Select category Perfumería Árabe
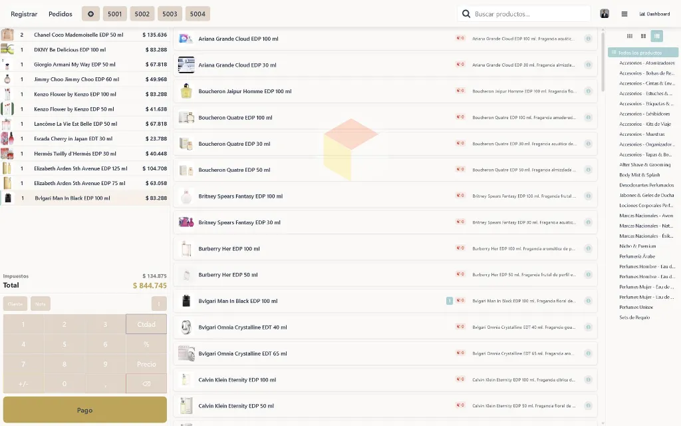Viewport: 681px width, 426px height. (637, 256)
